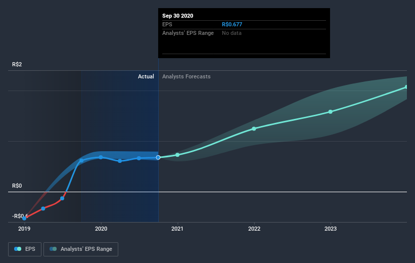Click the 2020 x-axis label
Screen dimensions: 415x263
point(101,229)
